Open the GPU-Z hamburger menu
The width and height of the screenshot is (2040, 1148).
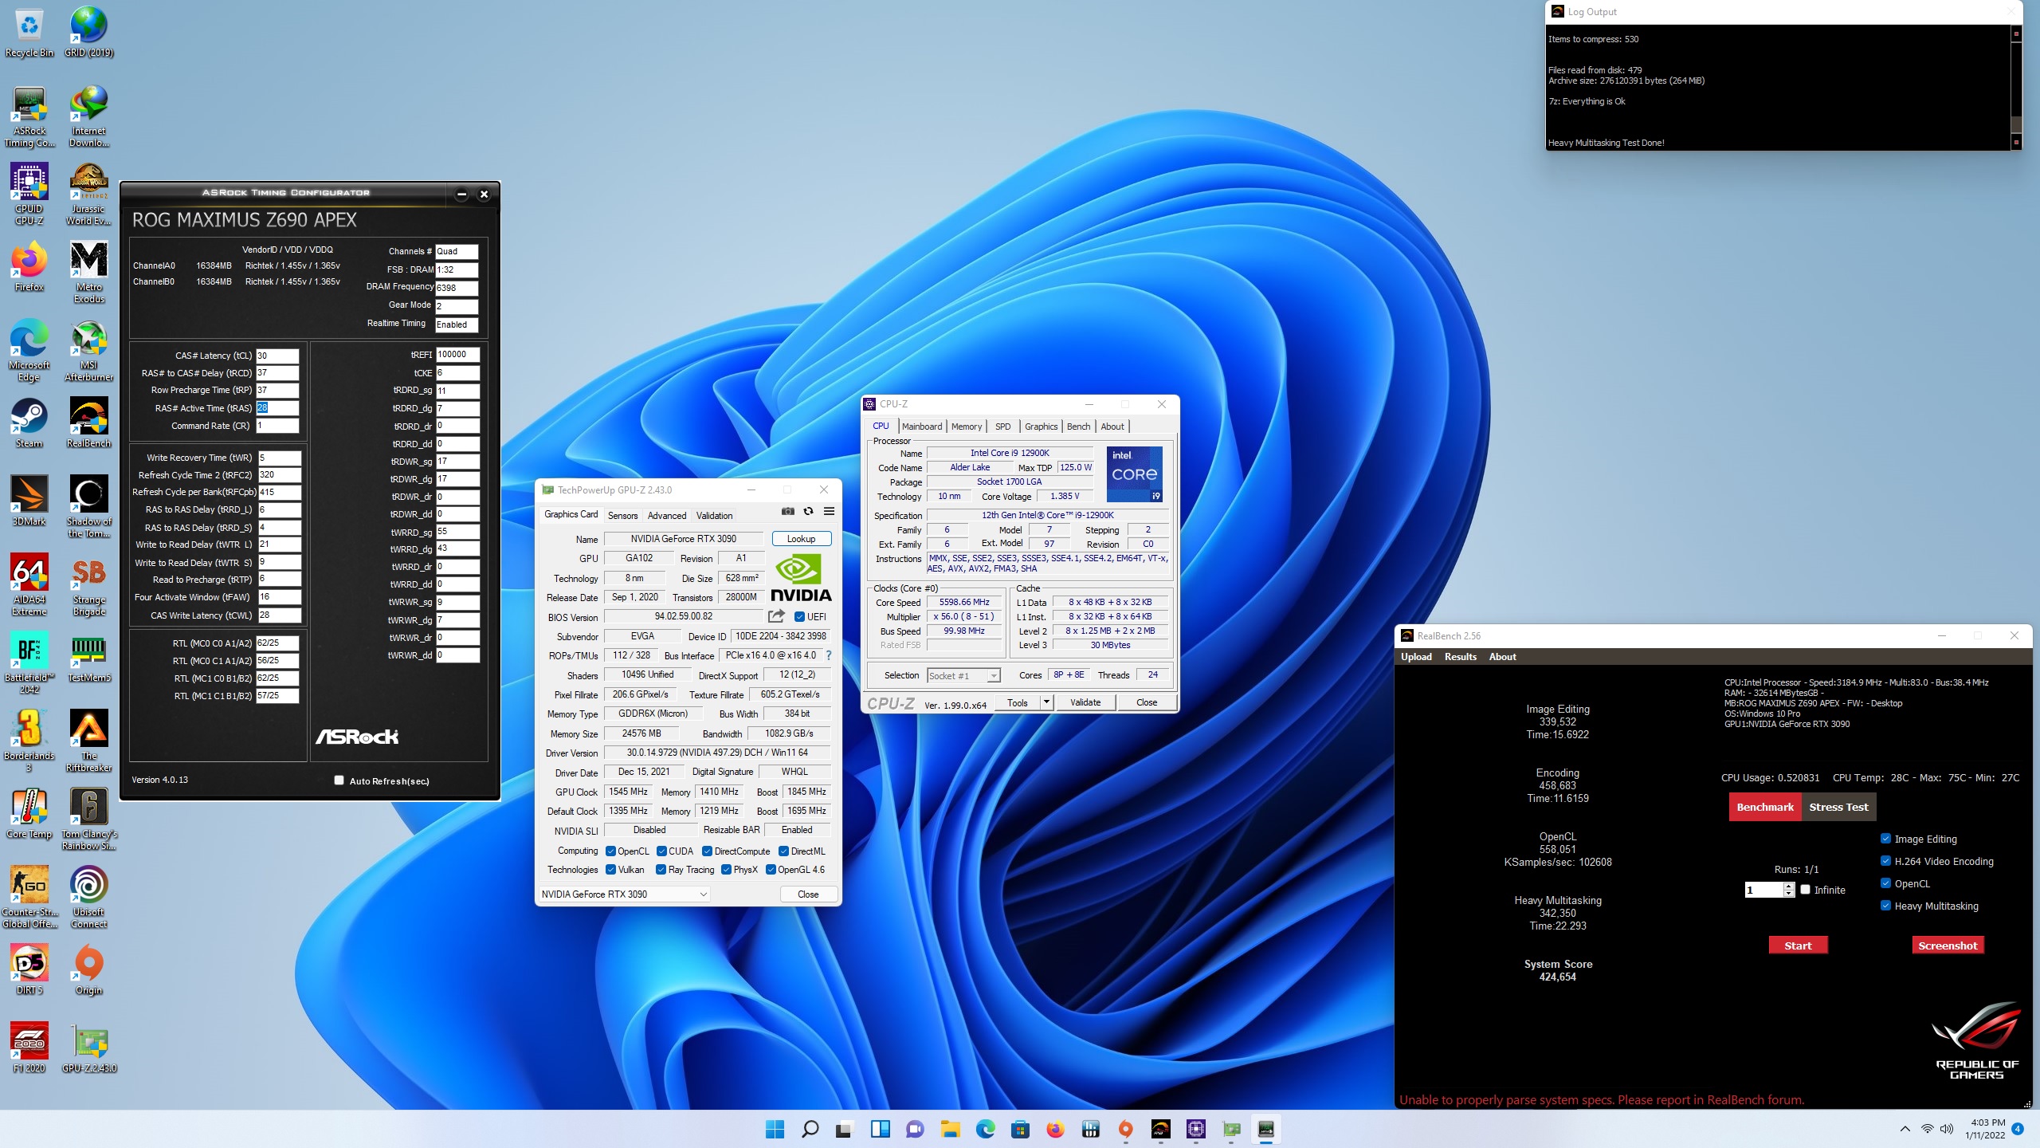(x=829, y=512)
